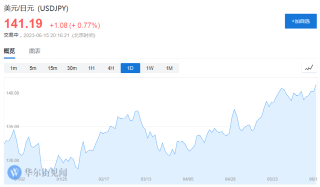Switch to 4H candle interval
320x187 pixels.
111,68
